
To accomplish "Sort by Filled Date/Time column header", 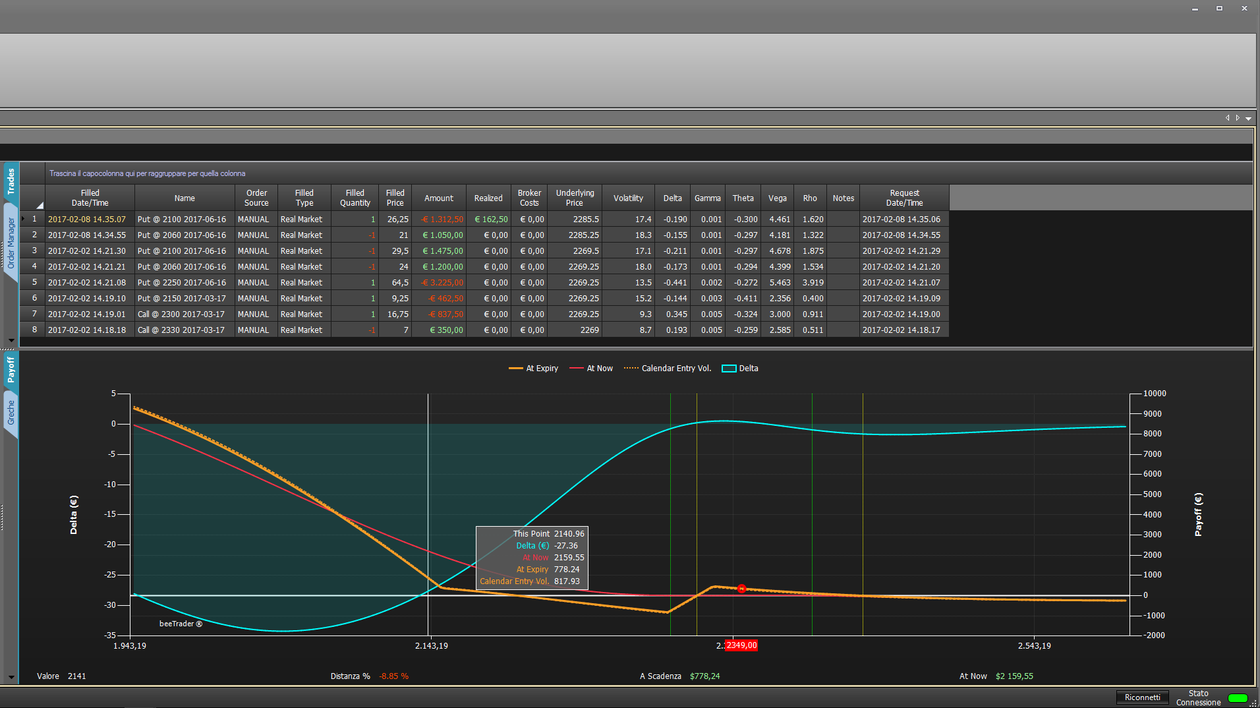I will click(90, 198).
